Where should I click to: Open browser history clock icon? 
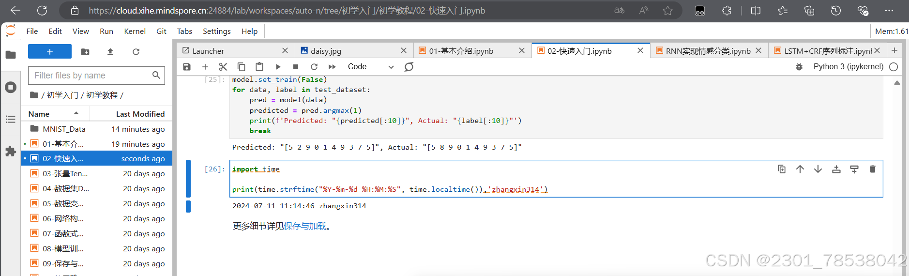(x=836, y=10)
